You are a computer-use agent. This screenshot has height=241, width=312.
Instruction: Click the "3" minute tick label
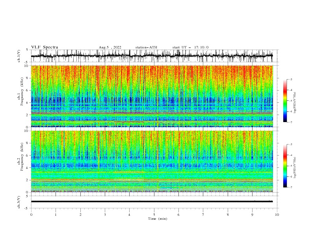pos(105,215)
